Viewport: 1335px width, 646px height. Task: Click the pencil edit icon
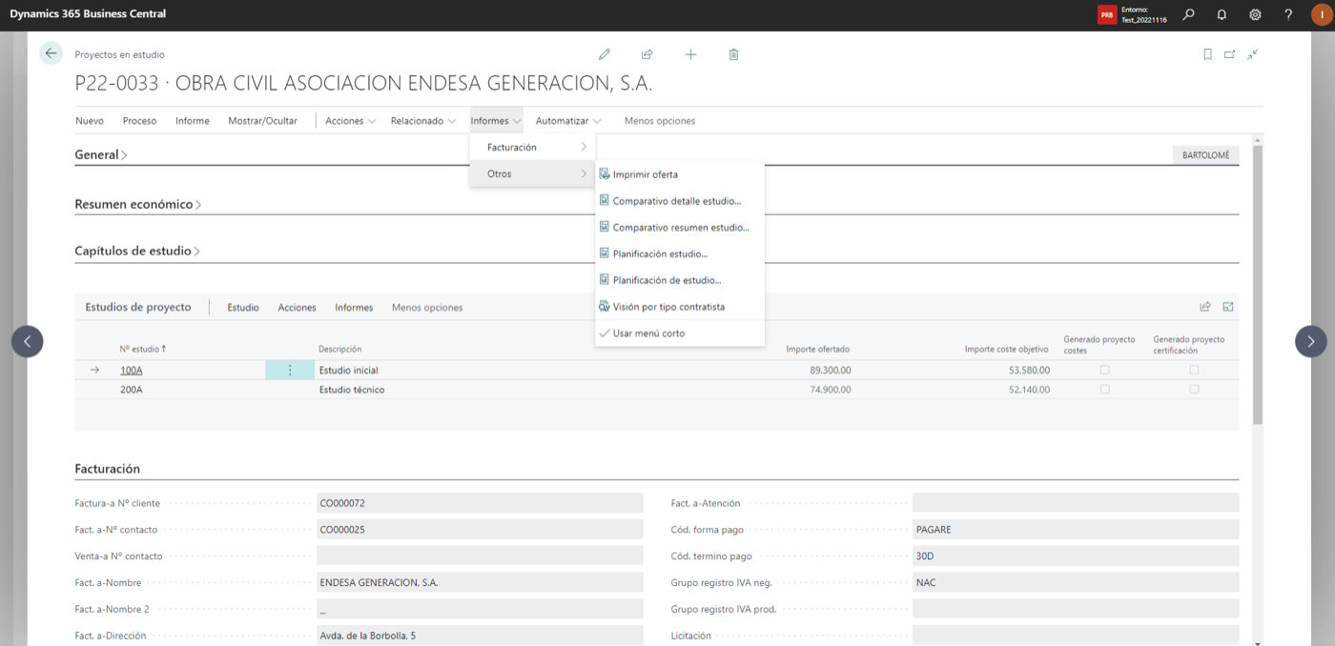[x=604, y=54]
